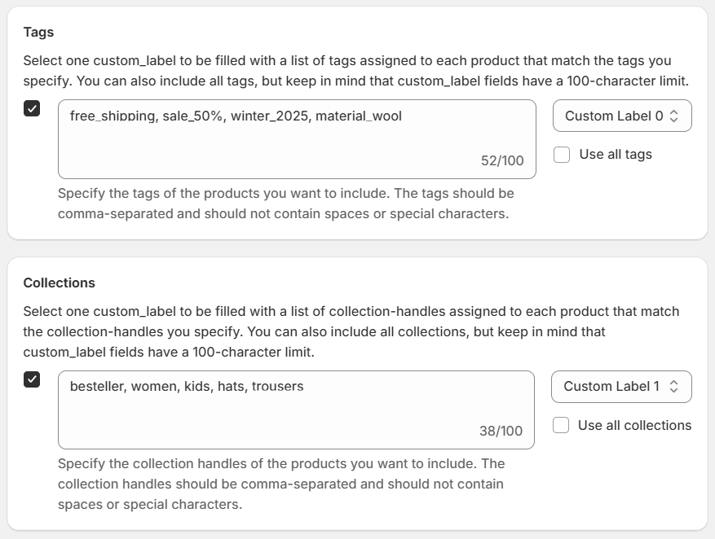715x539 pixels.
Task: Click the Tags section heading
Action: pos(38,32)
